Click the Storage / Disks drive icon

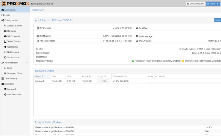click(x=5, y=73)
